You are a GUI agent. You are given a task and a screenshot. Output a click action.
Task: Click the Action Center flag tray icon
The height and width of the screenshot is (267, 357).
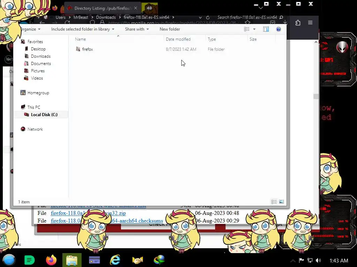(302, 260)
